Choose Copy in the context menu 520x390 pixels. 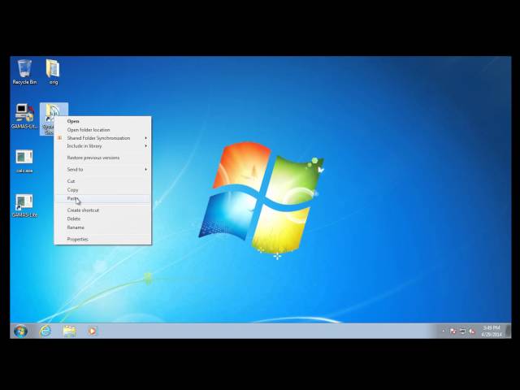pyautogui.click(x=103, y=189)
